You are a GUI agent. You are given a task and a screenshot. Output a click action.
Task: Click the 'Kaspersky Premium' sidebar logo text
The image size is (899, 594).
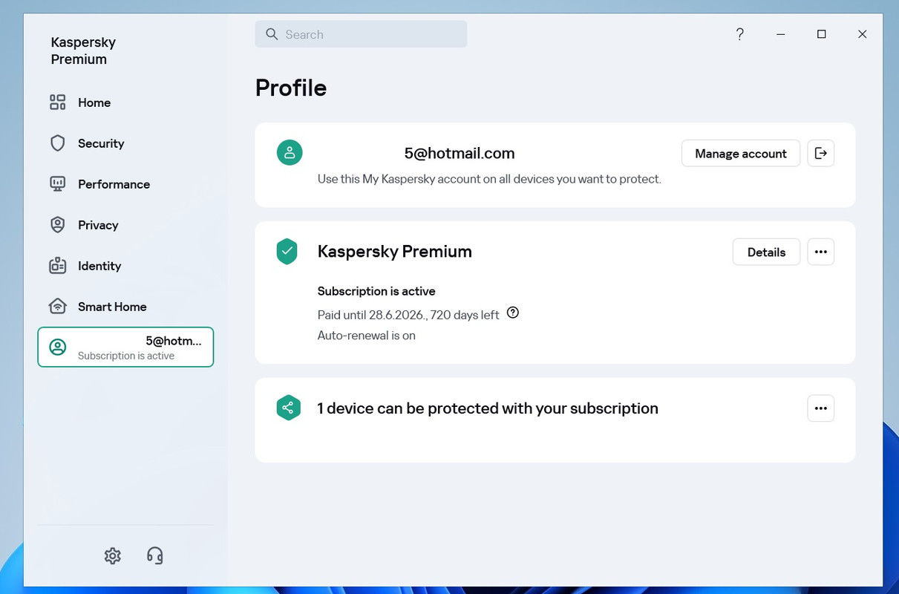click(83, 50)
